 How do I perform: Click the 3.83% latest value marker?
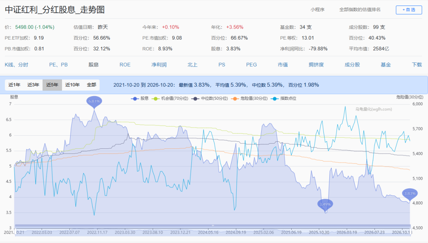410,194
